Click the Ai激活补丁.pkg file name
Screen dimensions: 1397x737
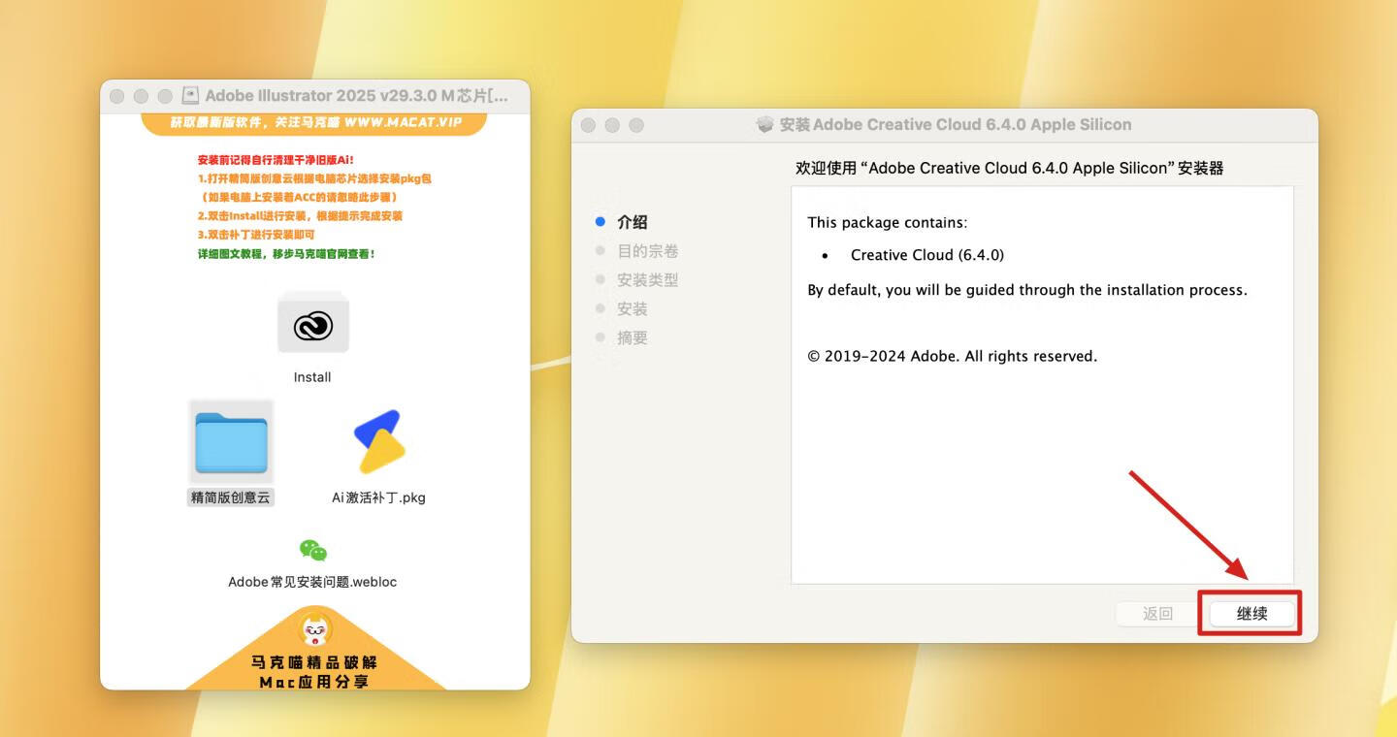(x=378, y=497)
